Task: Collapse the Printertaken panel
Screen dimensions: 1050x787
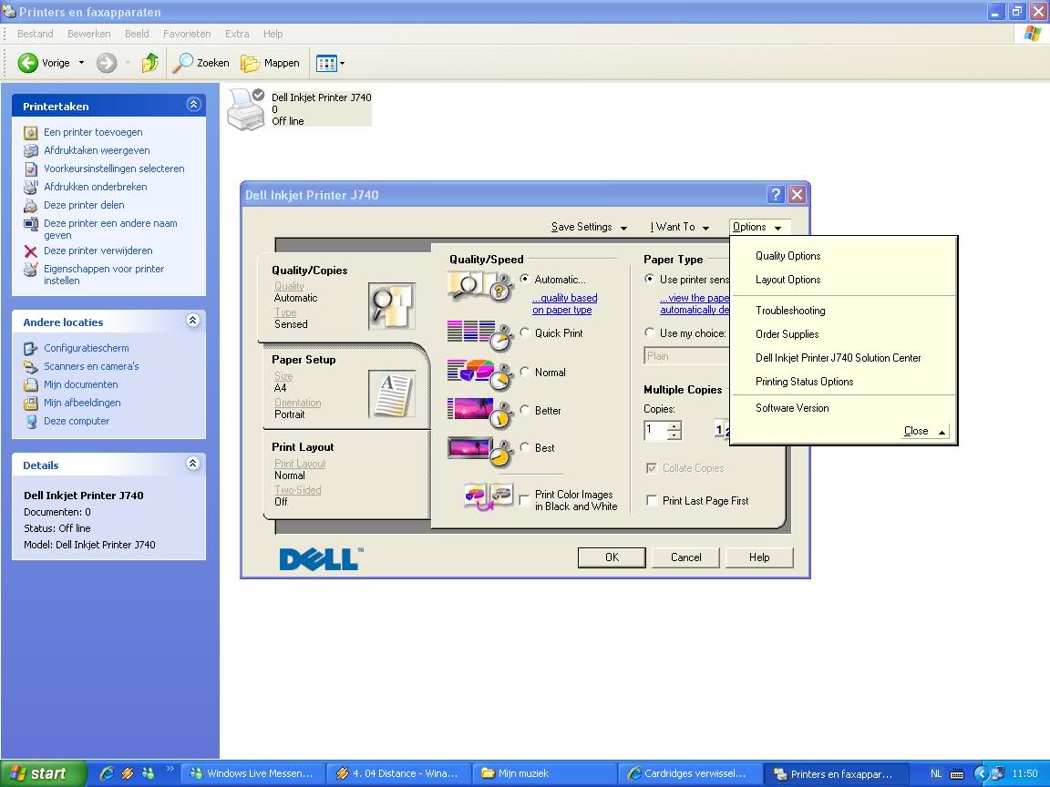Action: coord(192,105)
